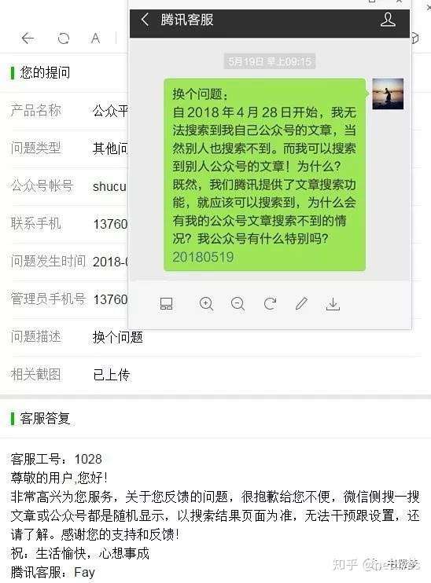The width and height of the screenshot is (431, 583).
Task: Rotate the image with the rotate icon
Action: (270, 304)
